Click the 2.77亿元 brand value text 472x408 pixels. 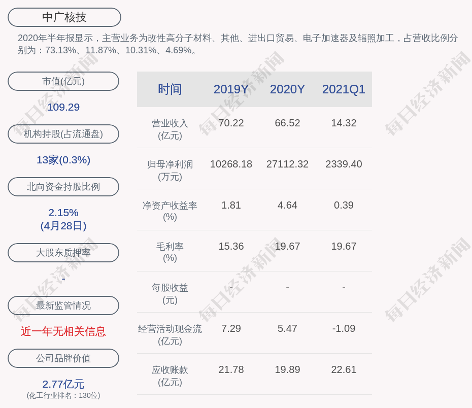coord(63,384)
